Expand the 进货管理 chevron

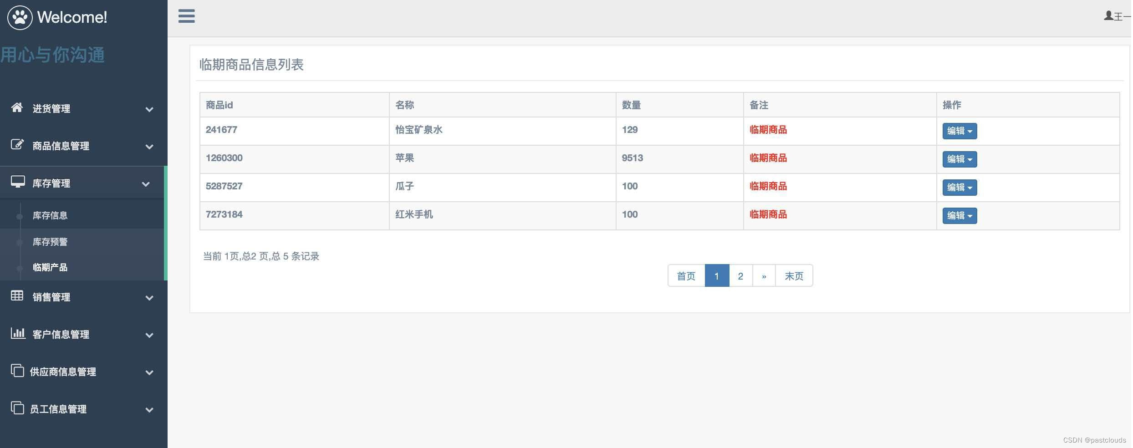149,109
